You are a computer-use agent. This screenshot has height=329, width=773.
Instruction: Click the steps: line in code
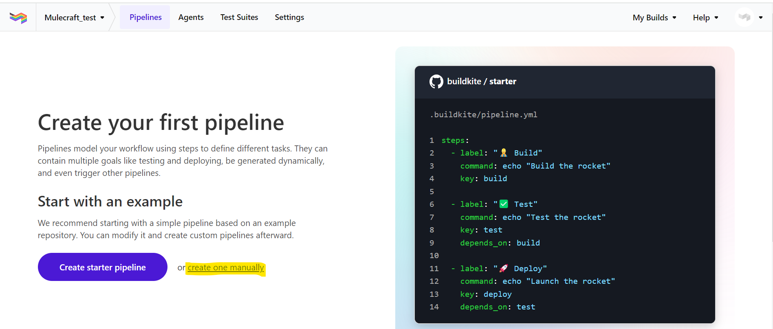point(455,140)
